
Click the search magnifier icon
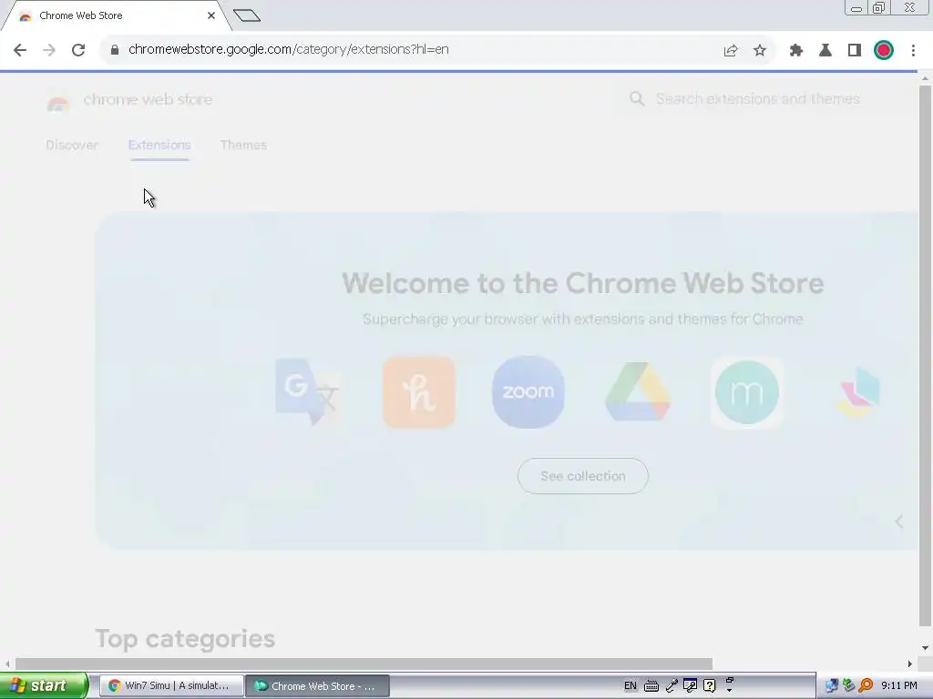point(637,98)
